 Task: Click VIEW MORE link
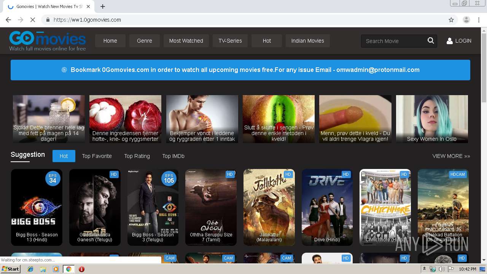pyautogui.click(x=451, y=156)
